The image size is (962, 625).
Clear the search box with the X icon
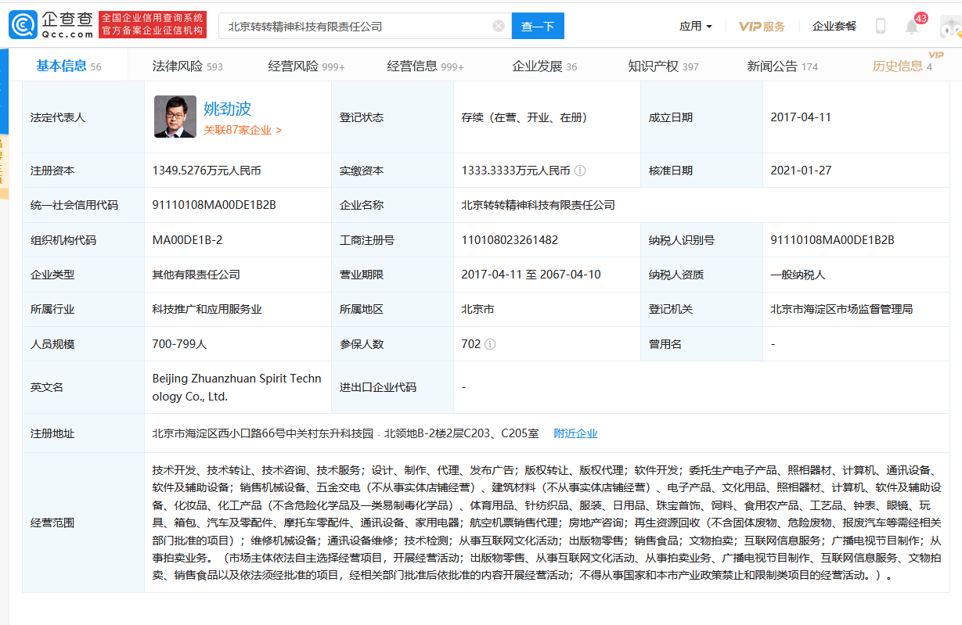point(499,26)
